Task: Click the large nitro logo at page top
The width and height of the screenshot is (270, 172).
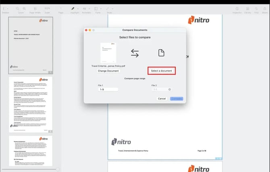Action: coord(199,20)
